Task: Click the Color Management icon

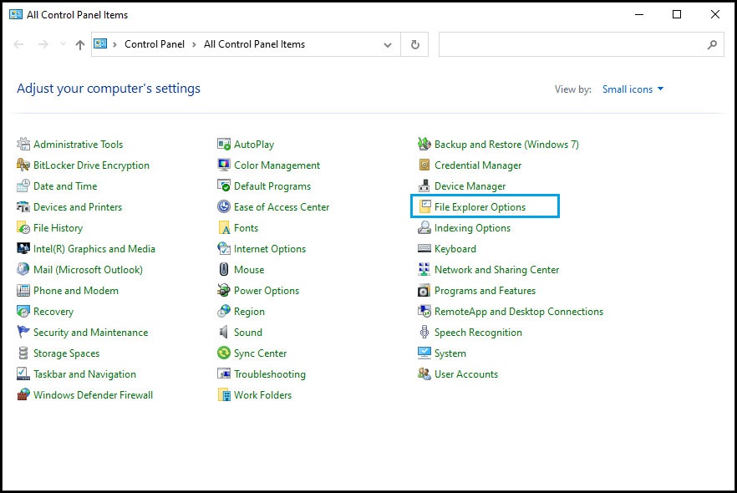Action: point(224,165)
